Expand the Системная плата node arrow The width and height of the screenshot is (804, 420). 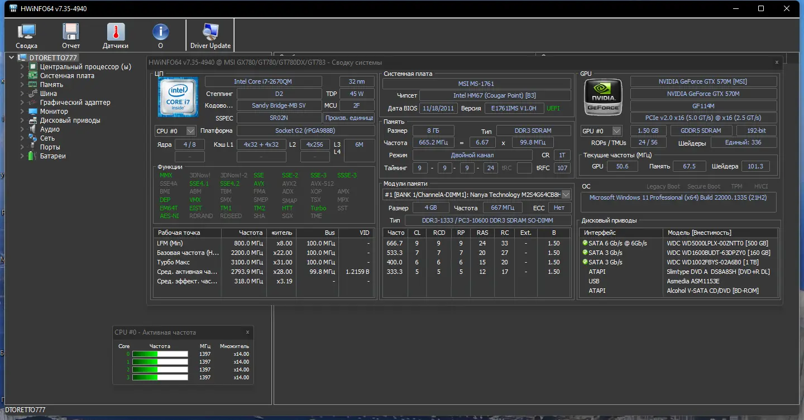22,75
